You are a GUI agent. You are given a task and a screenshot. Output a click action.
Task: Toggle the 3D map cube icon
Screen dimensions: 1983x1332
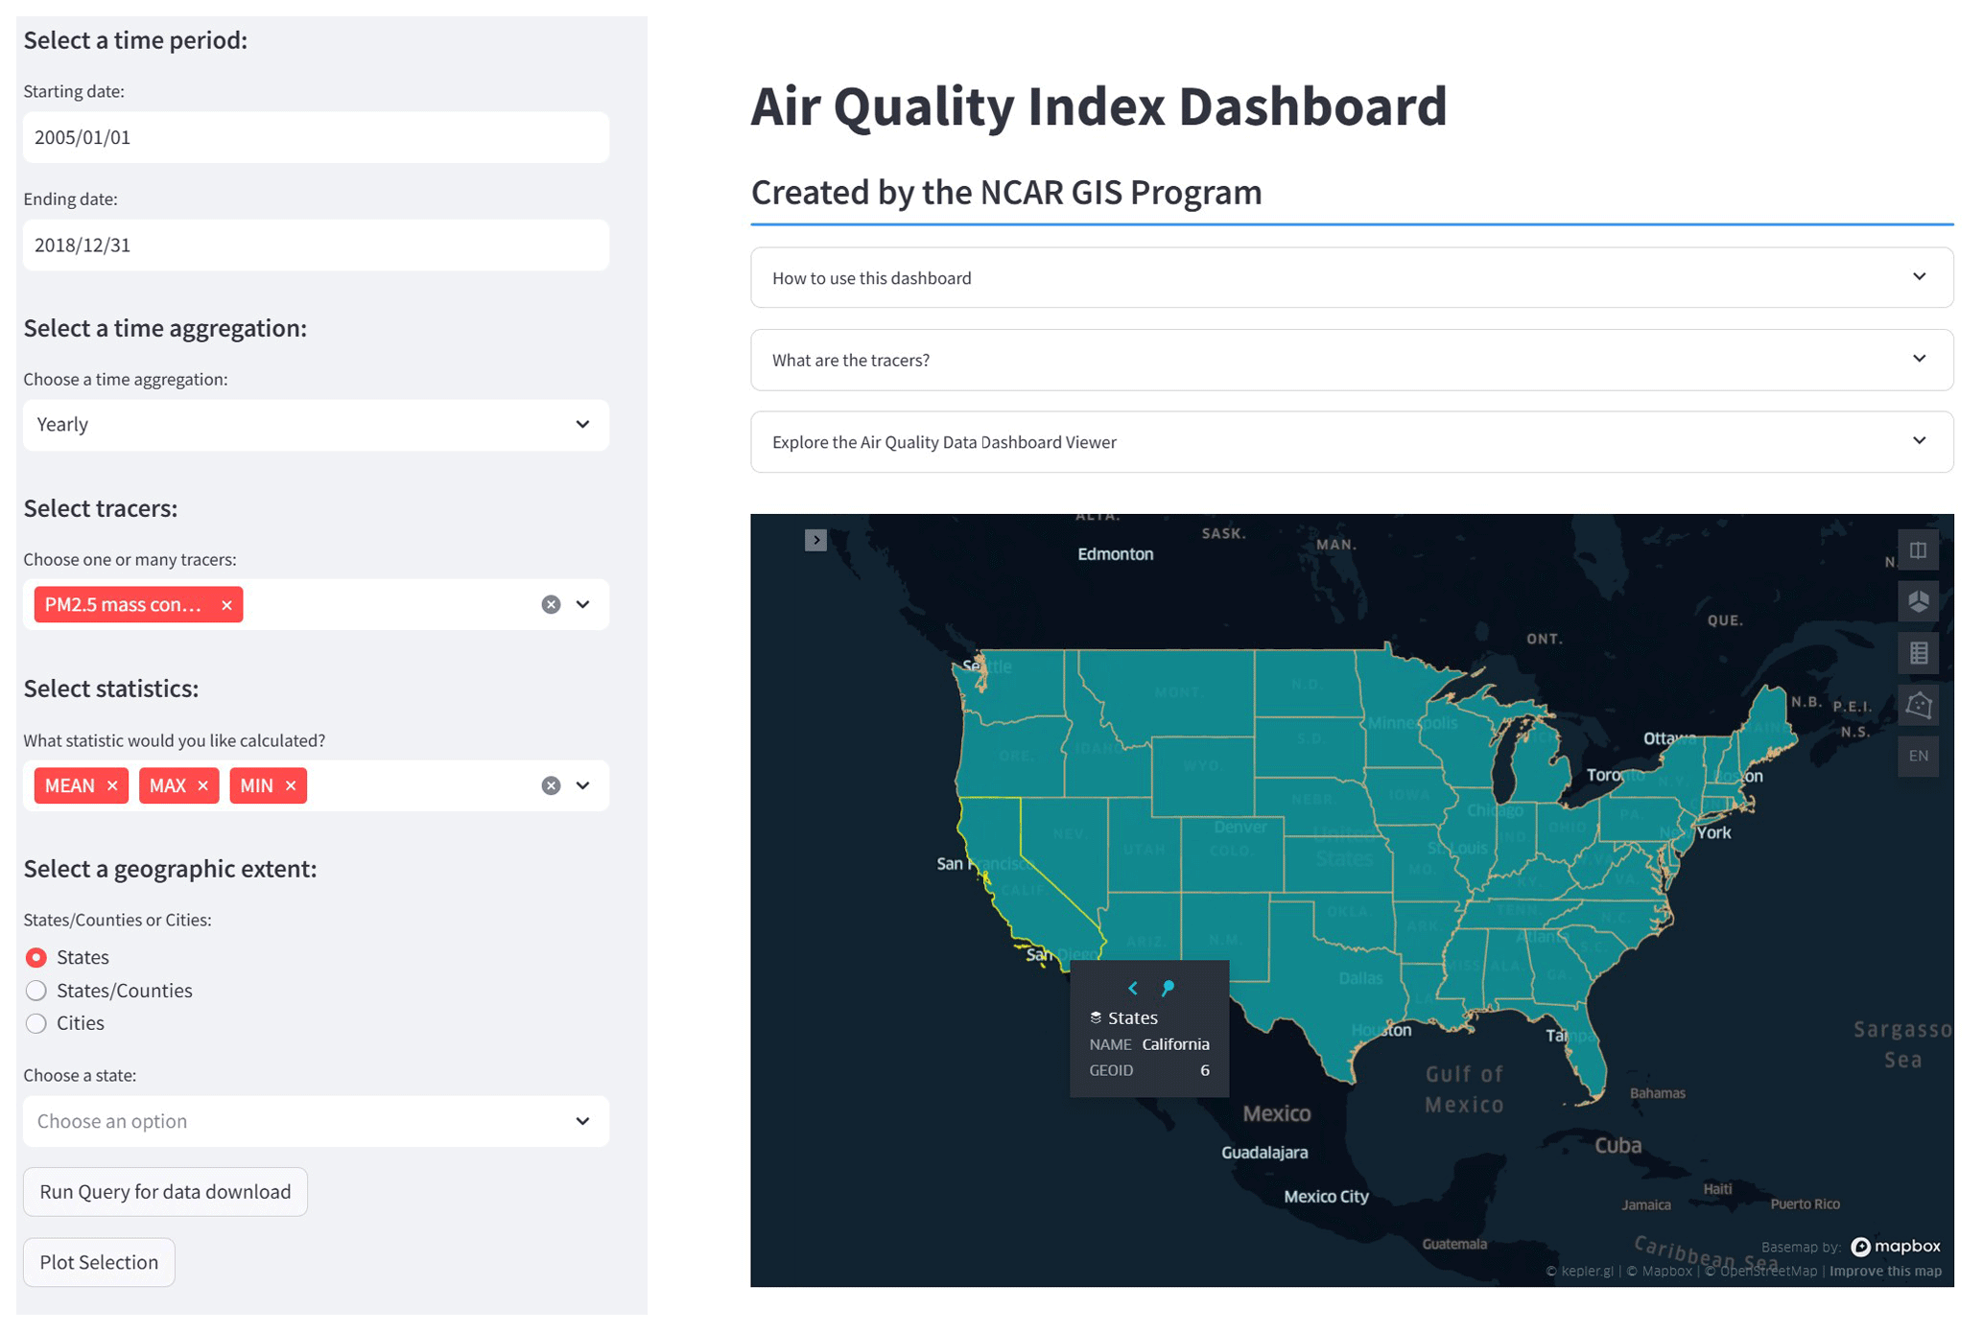1917,602
